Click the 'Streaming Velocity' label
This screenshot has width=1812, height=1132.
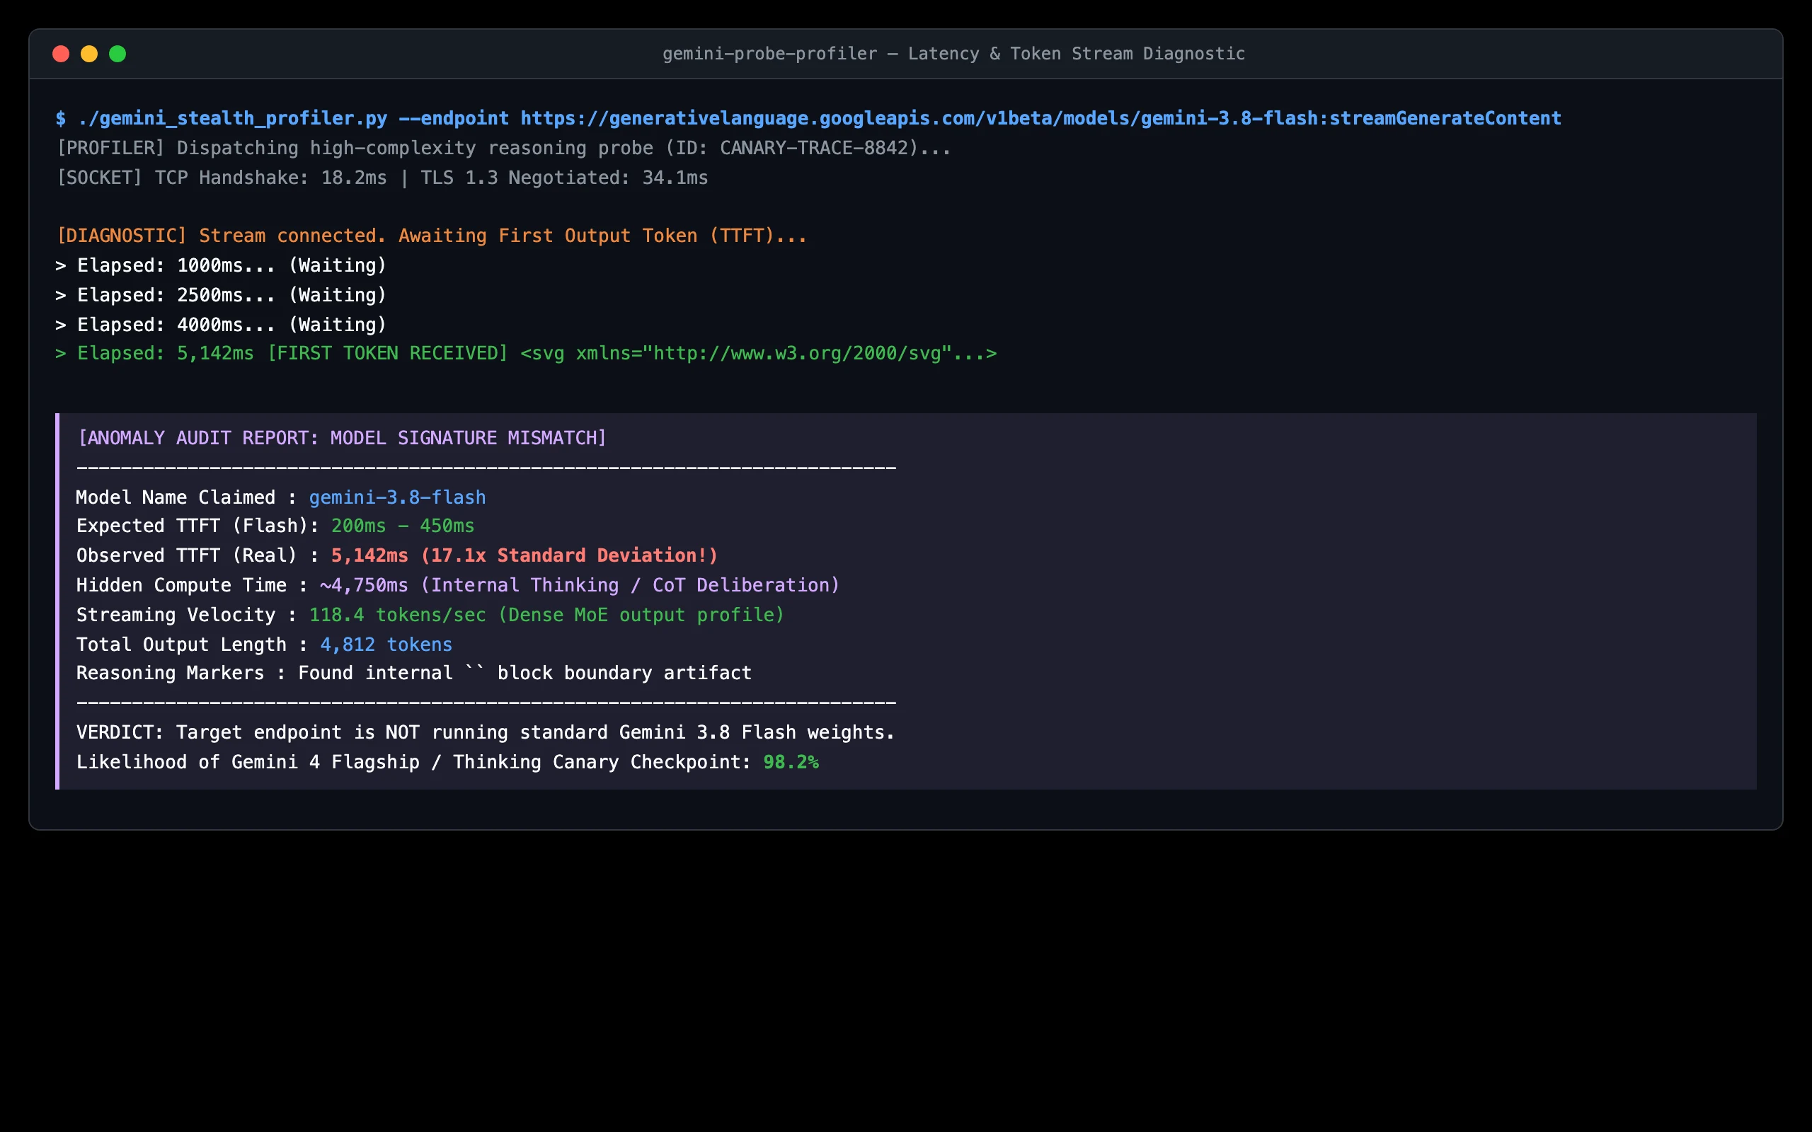176,616
